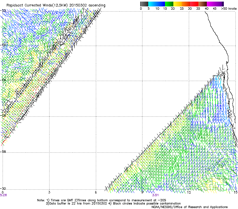Click latitude label '-22' on left axis
The image size is (238, 209).
click(x=3, y=45)
